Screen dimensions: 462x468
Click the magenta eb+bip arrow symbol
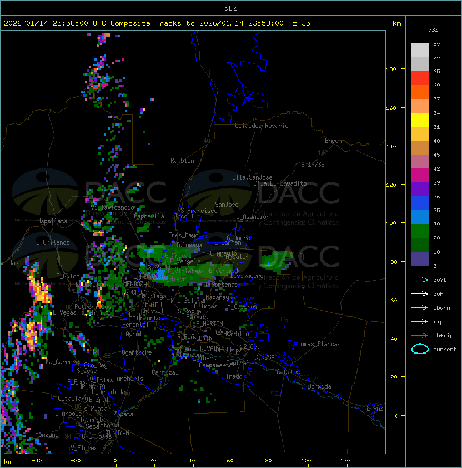click(420, 336)
